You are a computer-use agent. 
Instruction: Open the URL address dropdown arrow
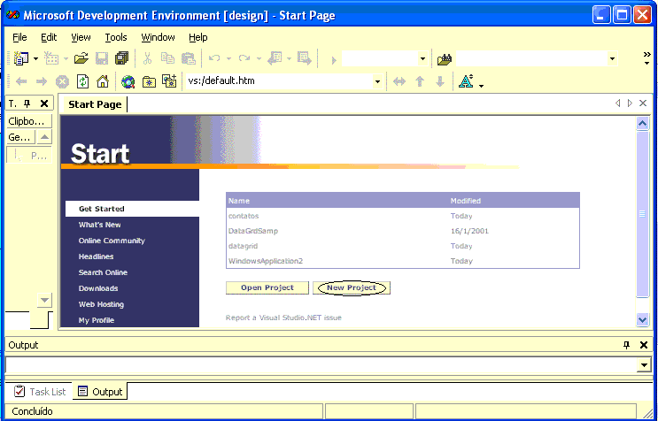pyautogui.click(x=377, y=81)
